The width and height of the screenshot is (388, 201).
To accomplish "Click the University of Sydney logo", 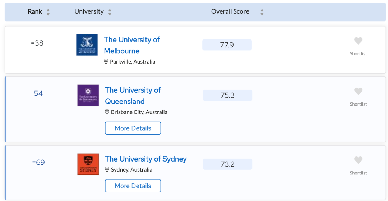I will [x=88, y=164].
